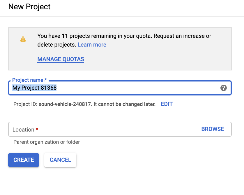Click EDIT to change the Project ID
The height and width of the screenshot is (195, 244).
point(167,104)
